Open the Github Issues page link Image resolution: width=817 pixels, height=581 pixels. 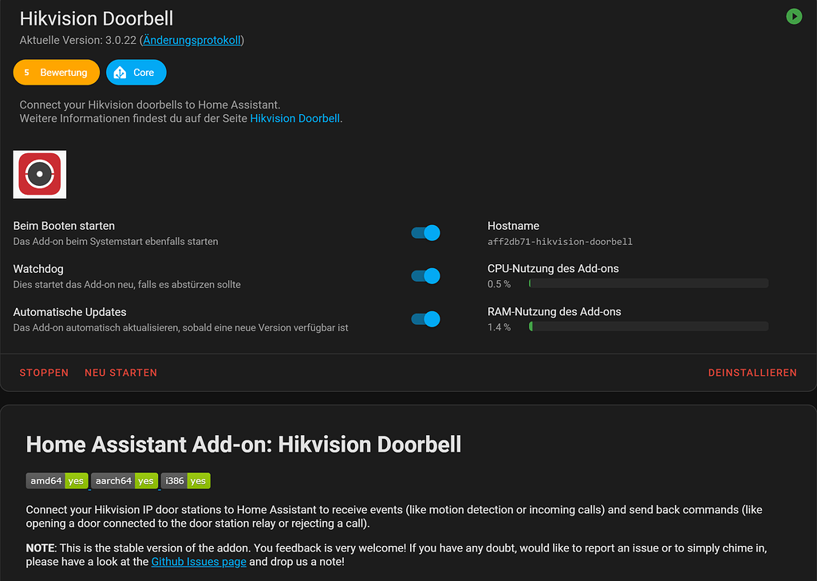[x=198, y=561]
